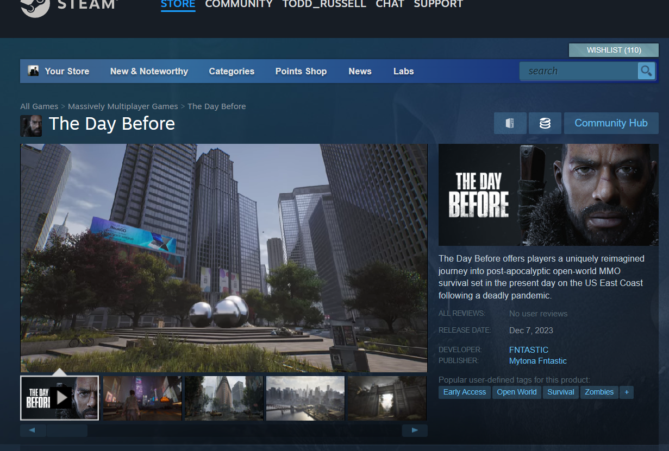This screenshot has height=451, width=669.
Task: Open the COMMUNITY menu
Action: [x=239, y=4]
